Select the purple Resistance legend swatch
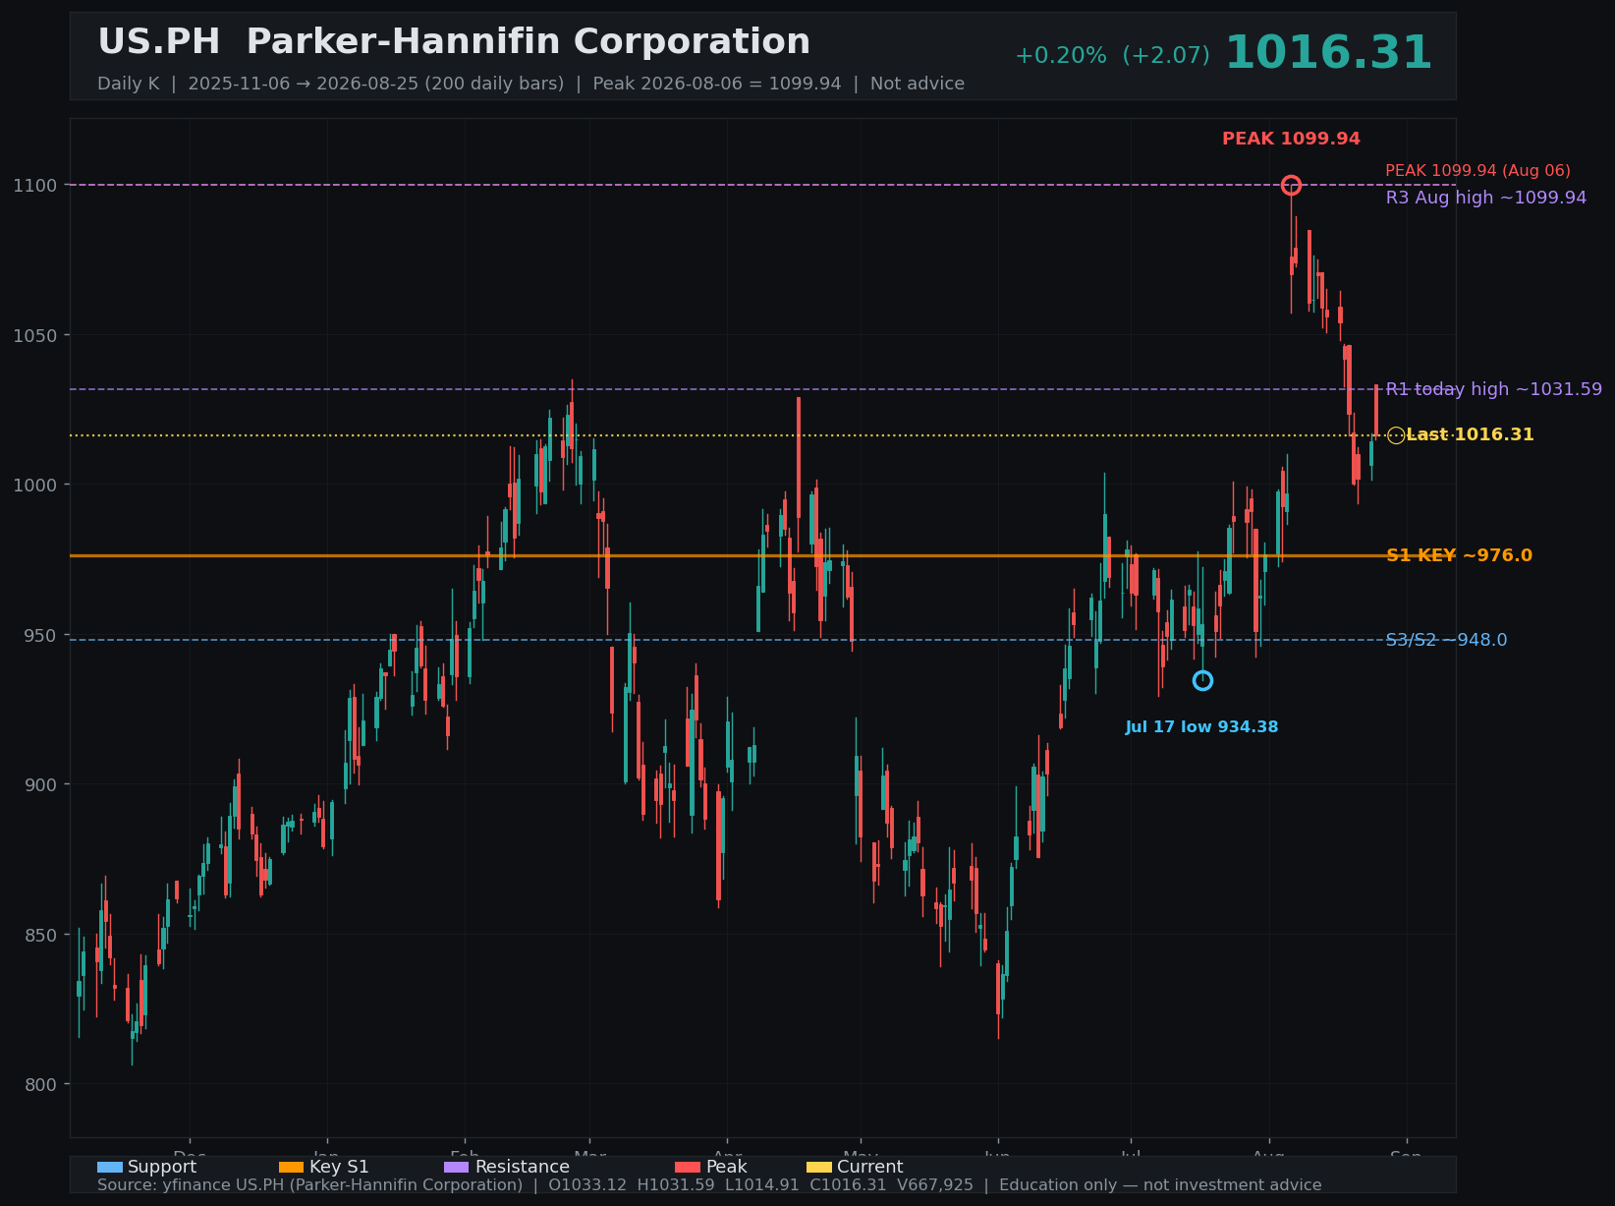This screenshot has width=1615, height=1206. (x=457, y=1168)
